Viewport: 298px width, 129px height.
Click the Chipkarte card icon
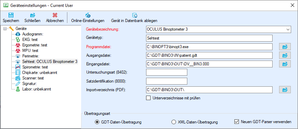point(18,73)
